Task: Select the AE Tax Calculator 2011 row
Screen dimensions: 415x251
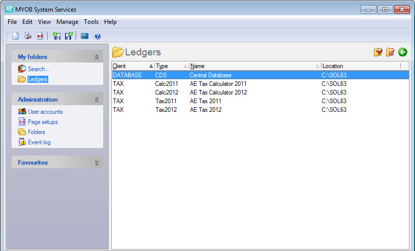Action: pos(260,84)
